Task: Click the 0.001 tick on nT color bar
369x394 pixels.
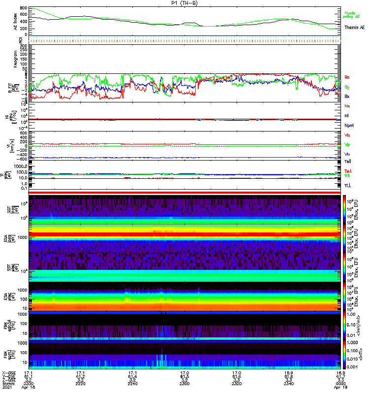Action: pos(352,367)
